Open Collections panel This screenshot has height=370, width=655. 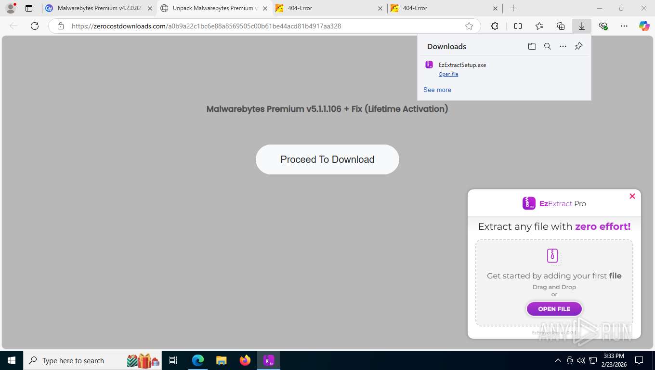coord(561,26)
